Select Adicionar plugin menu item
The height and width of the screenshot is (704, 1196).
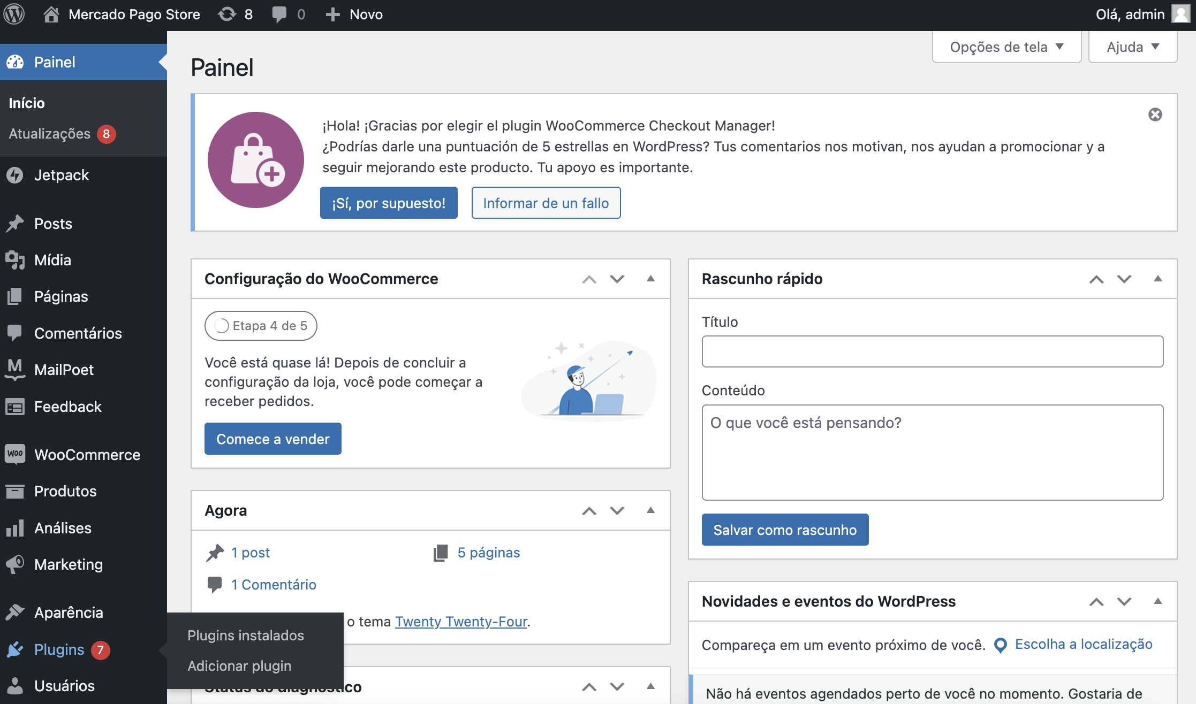239,665
